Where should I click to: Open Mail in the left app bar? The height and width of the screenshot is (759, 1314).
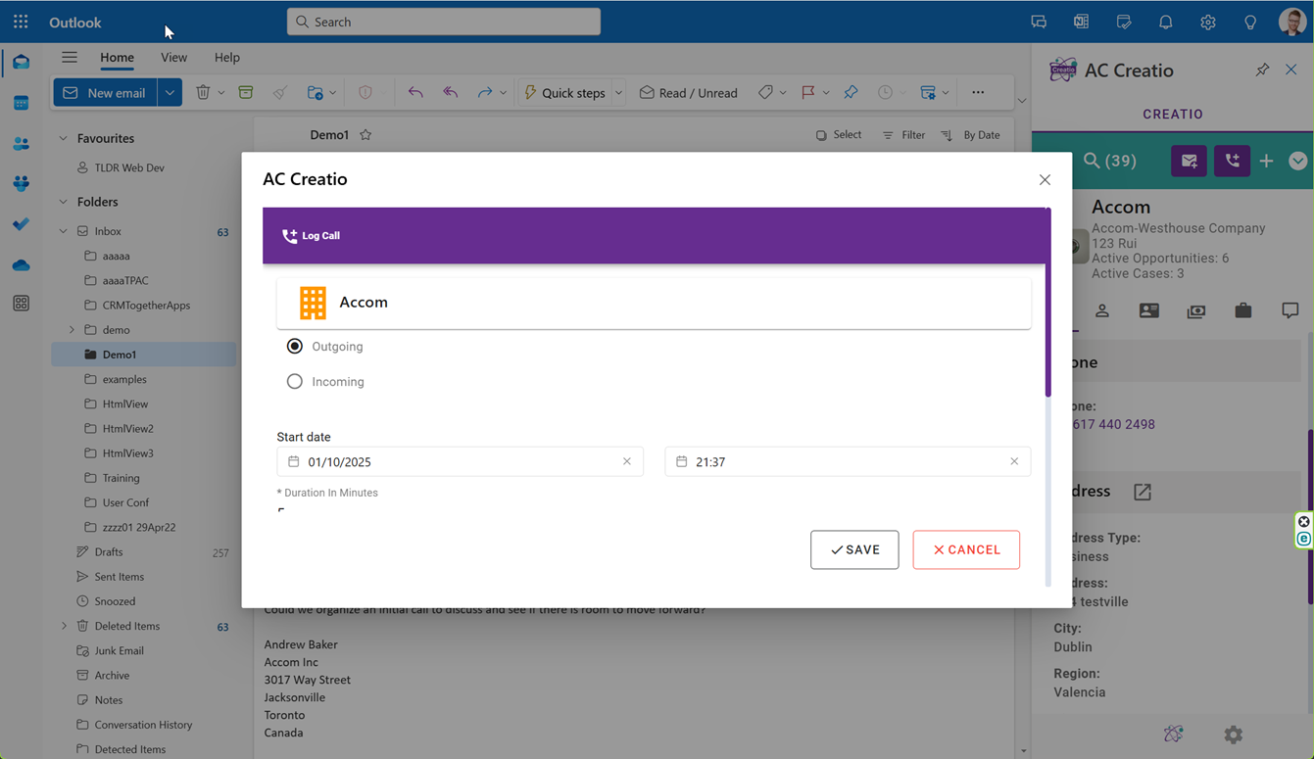21,62
